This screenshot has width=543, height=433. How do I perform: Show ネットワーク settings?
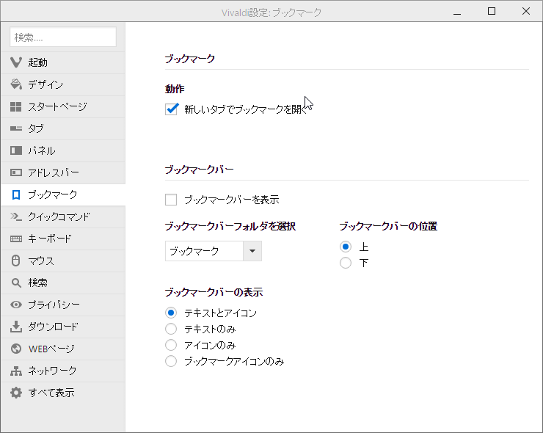tap(63, 371)
